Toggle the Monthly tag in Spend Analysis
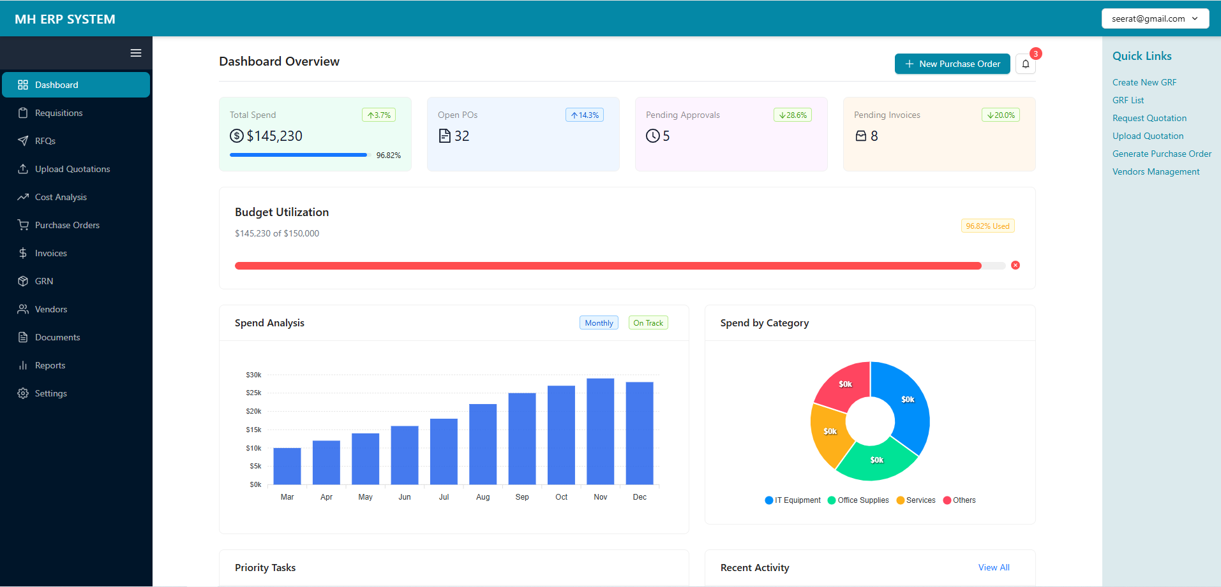The height and width of the screenshot is (587, 1221). [599, 323]
